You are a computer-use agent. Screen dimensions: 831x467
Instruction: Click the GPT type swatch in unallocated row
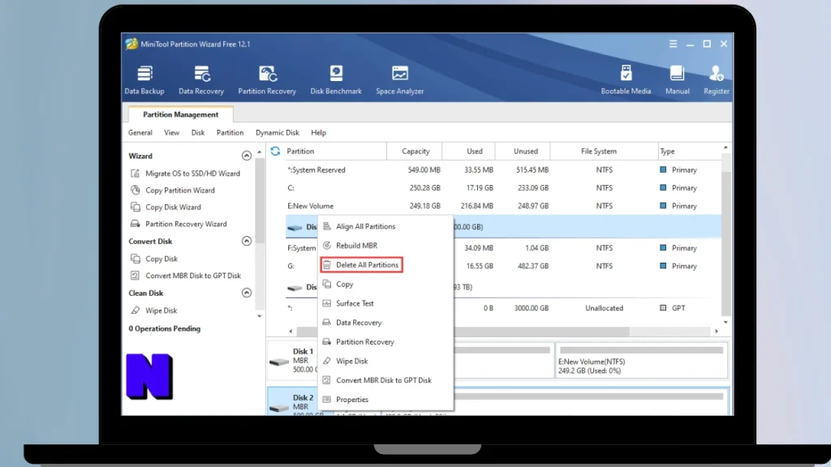point(663,307)
